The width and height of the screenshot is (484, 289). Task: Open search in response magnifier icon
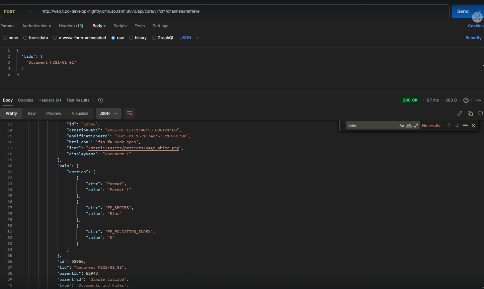(x=480, y=113)
